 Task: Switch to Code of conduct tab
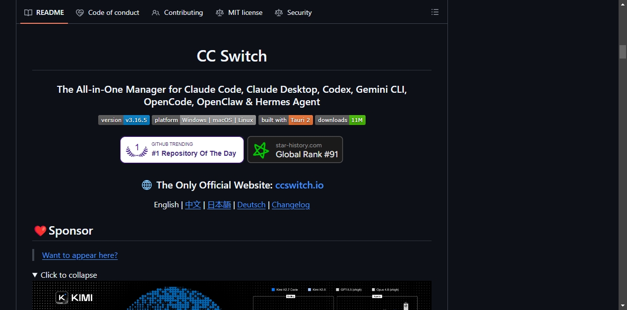click(108, 12)
